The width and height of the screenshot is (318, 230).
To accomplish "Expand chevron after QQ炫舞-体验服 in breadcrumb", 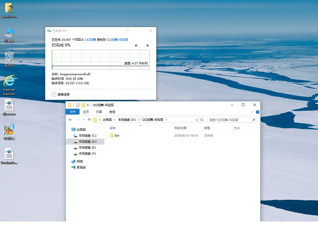I will 166,120.
